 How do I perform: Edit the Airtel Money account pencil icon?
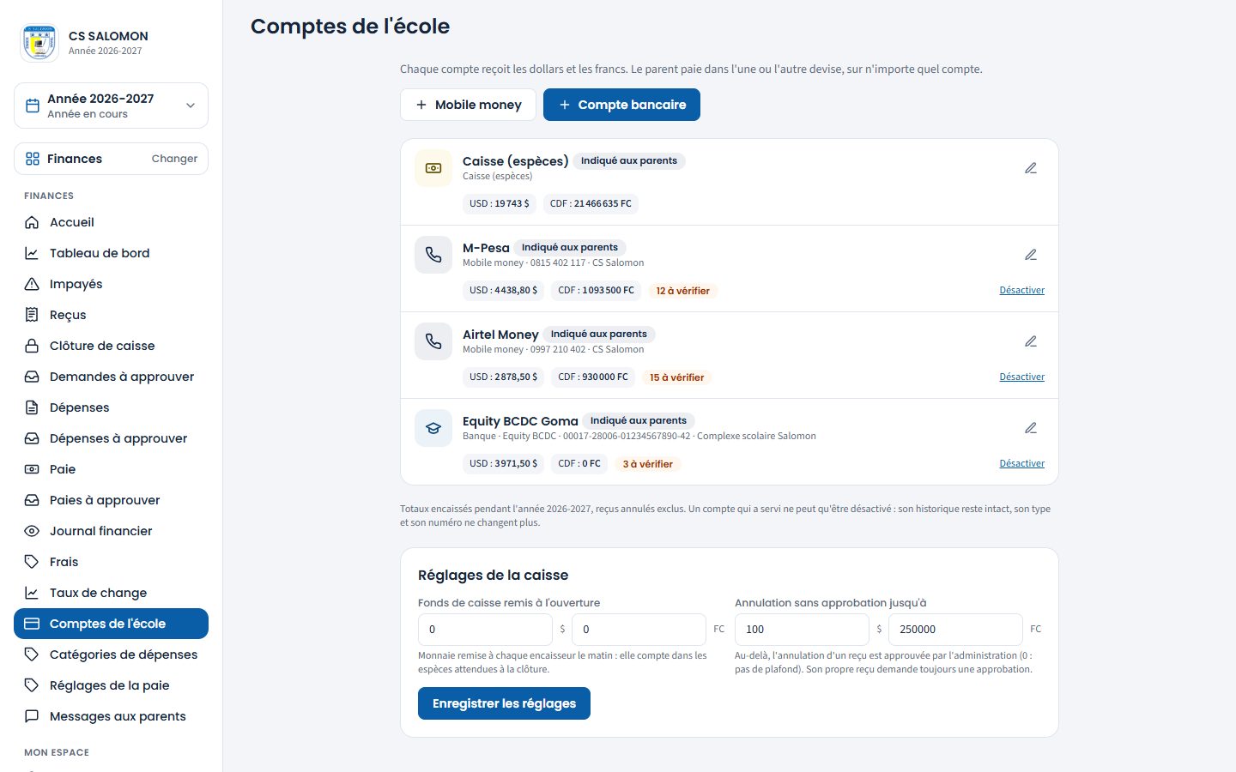[x=1031, y=341]
